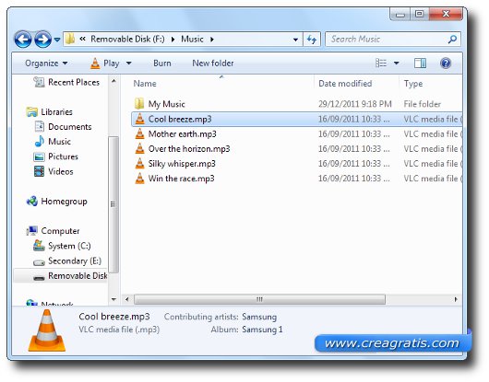Select Removable Disk (F:) in address path
489x382 pixels.
coord(127,40)
